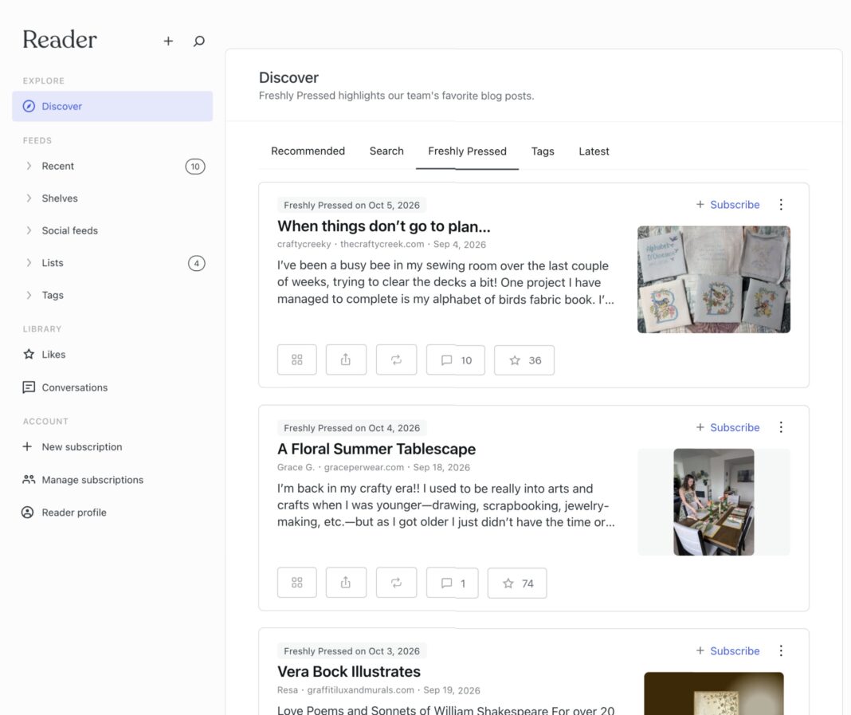The width and height of the screenshot is (851, 715).
Task: Switch to the Recommended tab
Action: click(308, 151)
